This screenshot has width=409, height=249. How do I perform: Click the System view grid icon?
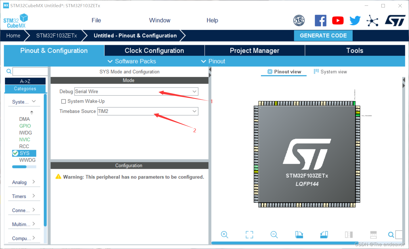pos(316,71)
